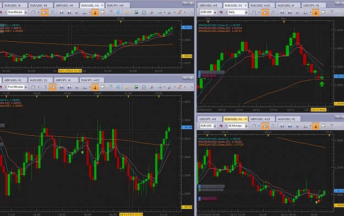Viewport: 344px width, 216px height.
Task: Click yellow Oct marker on Daily chart
Action: [208, 22]
